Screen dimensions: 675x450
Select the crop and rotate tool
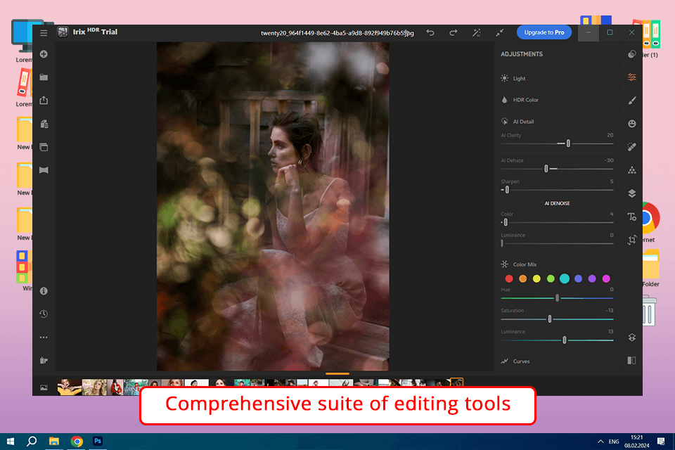(631, 239)
